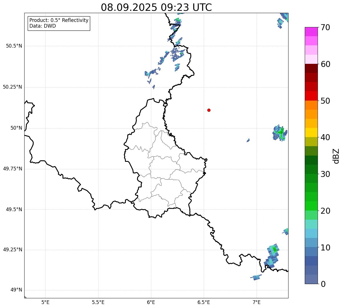This screenshot has width=343, height=308.
Task: Click the green radar echo near 50°N 7.2°E
Action: pos(280,133)
